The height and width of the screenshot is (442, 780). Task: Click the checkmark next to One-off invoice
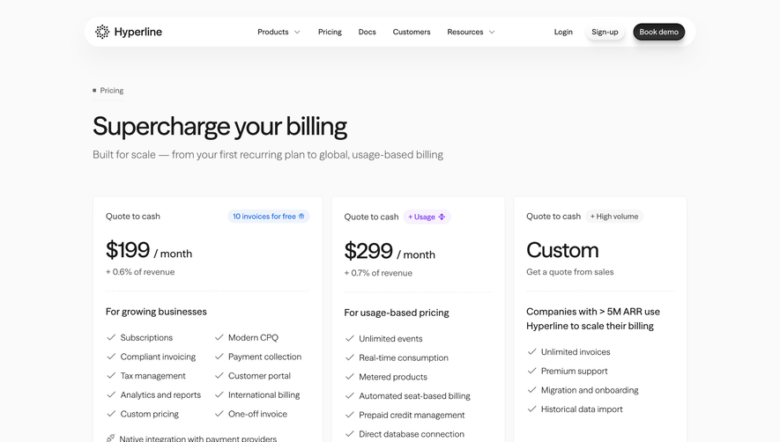[219, 414]
